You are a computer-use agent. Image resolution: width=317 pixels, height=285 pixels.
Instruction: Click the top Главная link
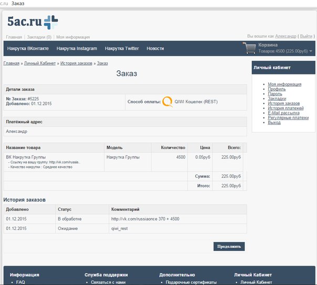[14, 37]
